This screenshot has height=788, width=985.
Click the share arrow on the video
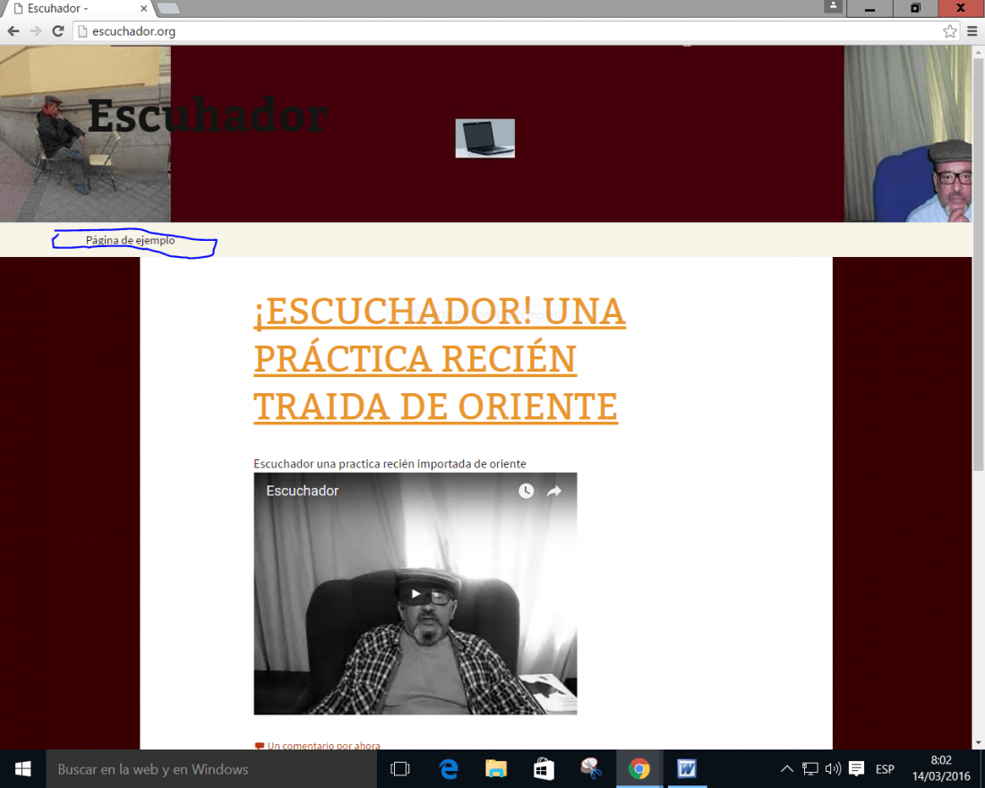coord(553,491)
